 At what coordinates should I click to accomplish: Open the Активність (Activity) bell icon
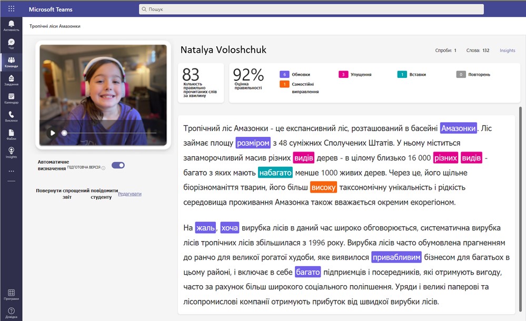[11, 26]
